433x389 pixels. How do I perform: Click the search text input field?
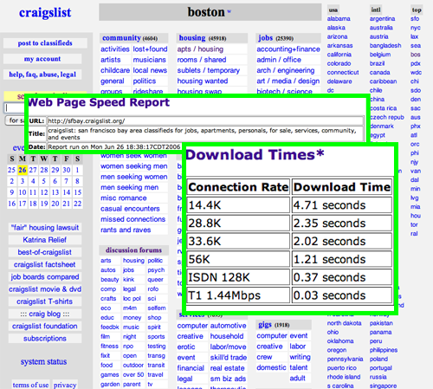point(15,107)
